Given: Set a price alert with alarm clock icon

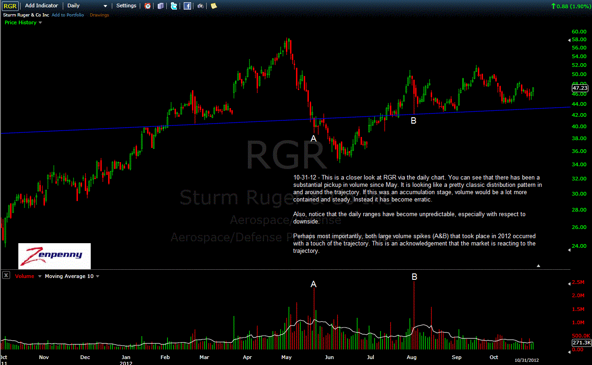Looking at the screenshot, I should 148,6.
